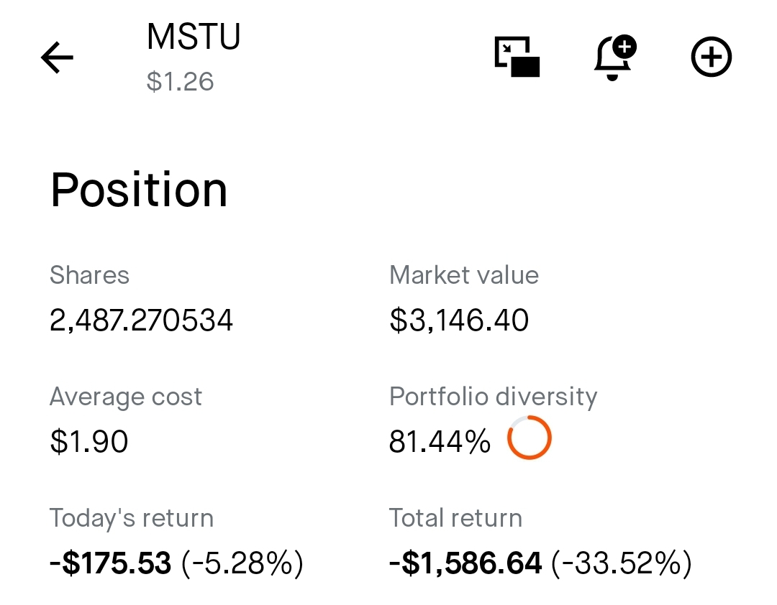Tap the Today's return label

point(131,518)
